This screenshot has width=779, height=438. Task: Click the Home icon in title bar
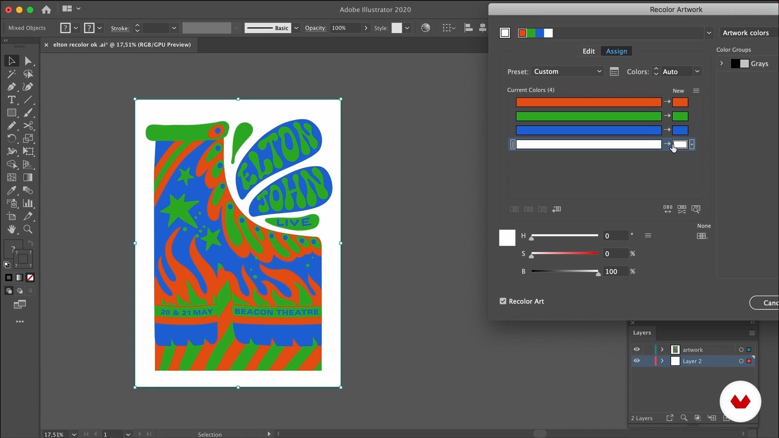tap(46, 9)
